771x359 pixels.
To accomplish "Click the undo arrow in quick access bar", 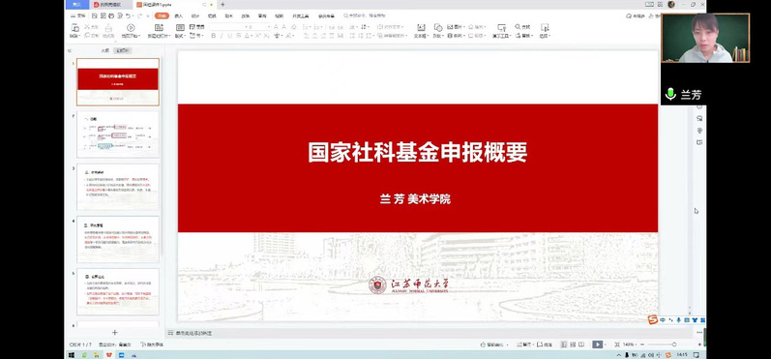I will [x=128, y=15].
